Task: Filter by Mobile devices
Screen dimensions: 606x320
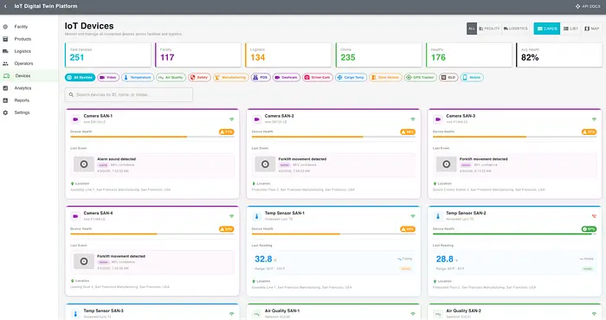Action: pyautogui.click(x=472, y=78)
